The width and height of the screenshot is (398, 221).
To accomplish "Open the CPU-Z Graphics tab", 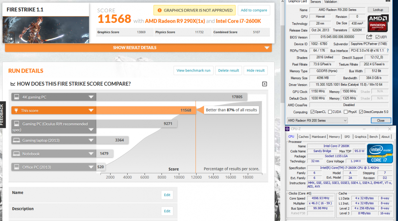I will pos(361,137).
